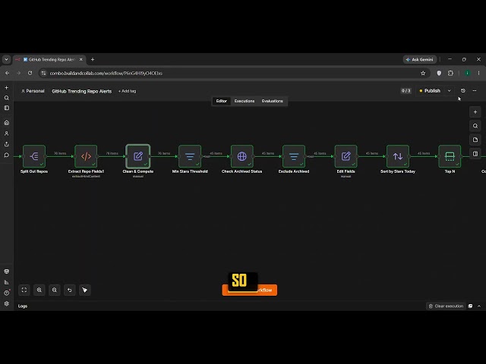Zoom in on the workflow canvas
The height and width of the screenshot is (364, 486).
(39, 290)
